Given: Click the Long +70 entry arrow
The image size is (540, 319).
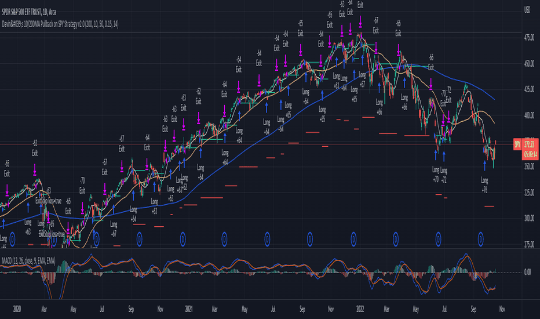Looking at the screenshot, I should [x=436, y=155].
